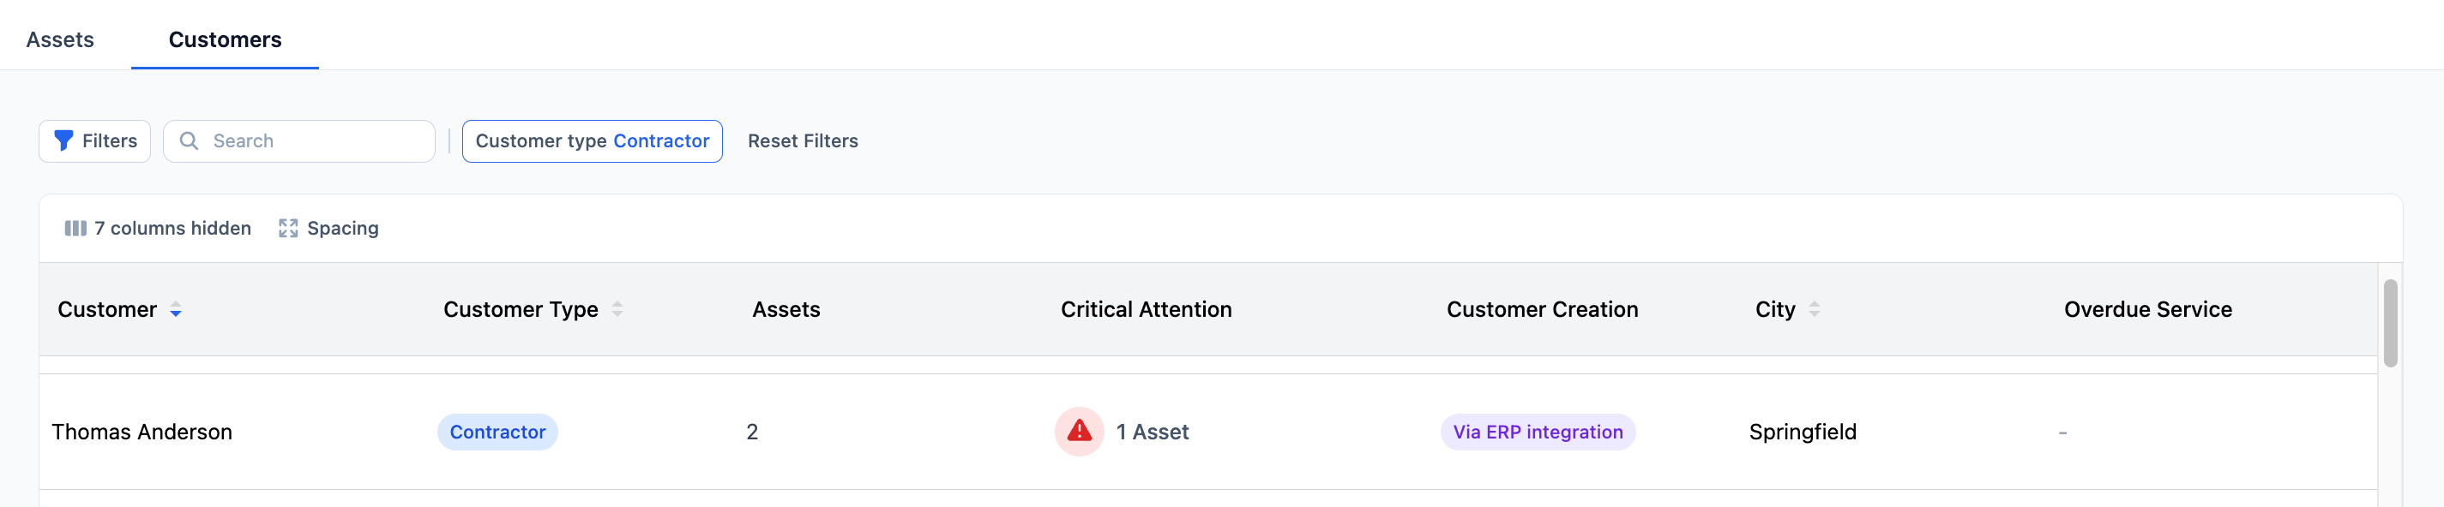Open Thomas Anderson customer row
This screenshot has height=507, width=2444.
click(x=141, y=432)
